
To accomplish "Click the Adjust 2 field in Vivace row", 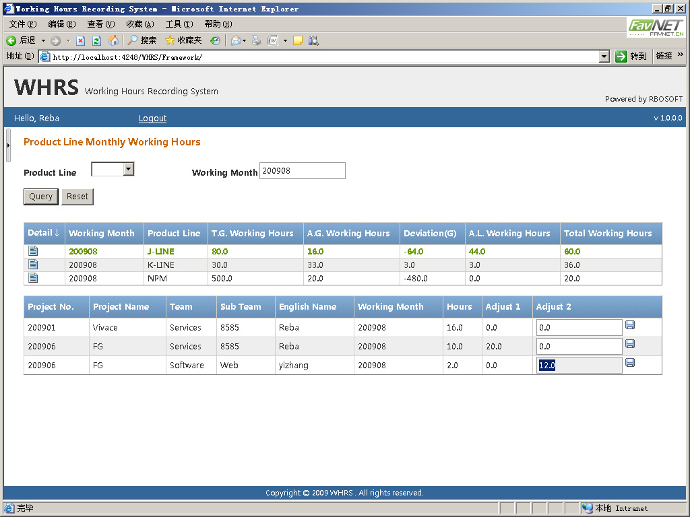I will pos(579,328).
